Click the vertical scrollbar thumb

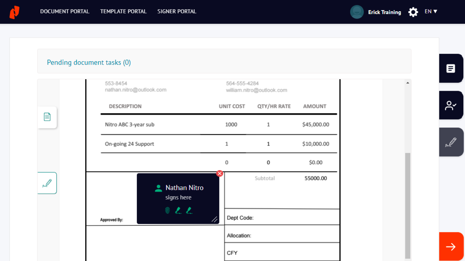click(x=408, y=205)
